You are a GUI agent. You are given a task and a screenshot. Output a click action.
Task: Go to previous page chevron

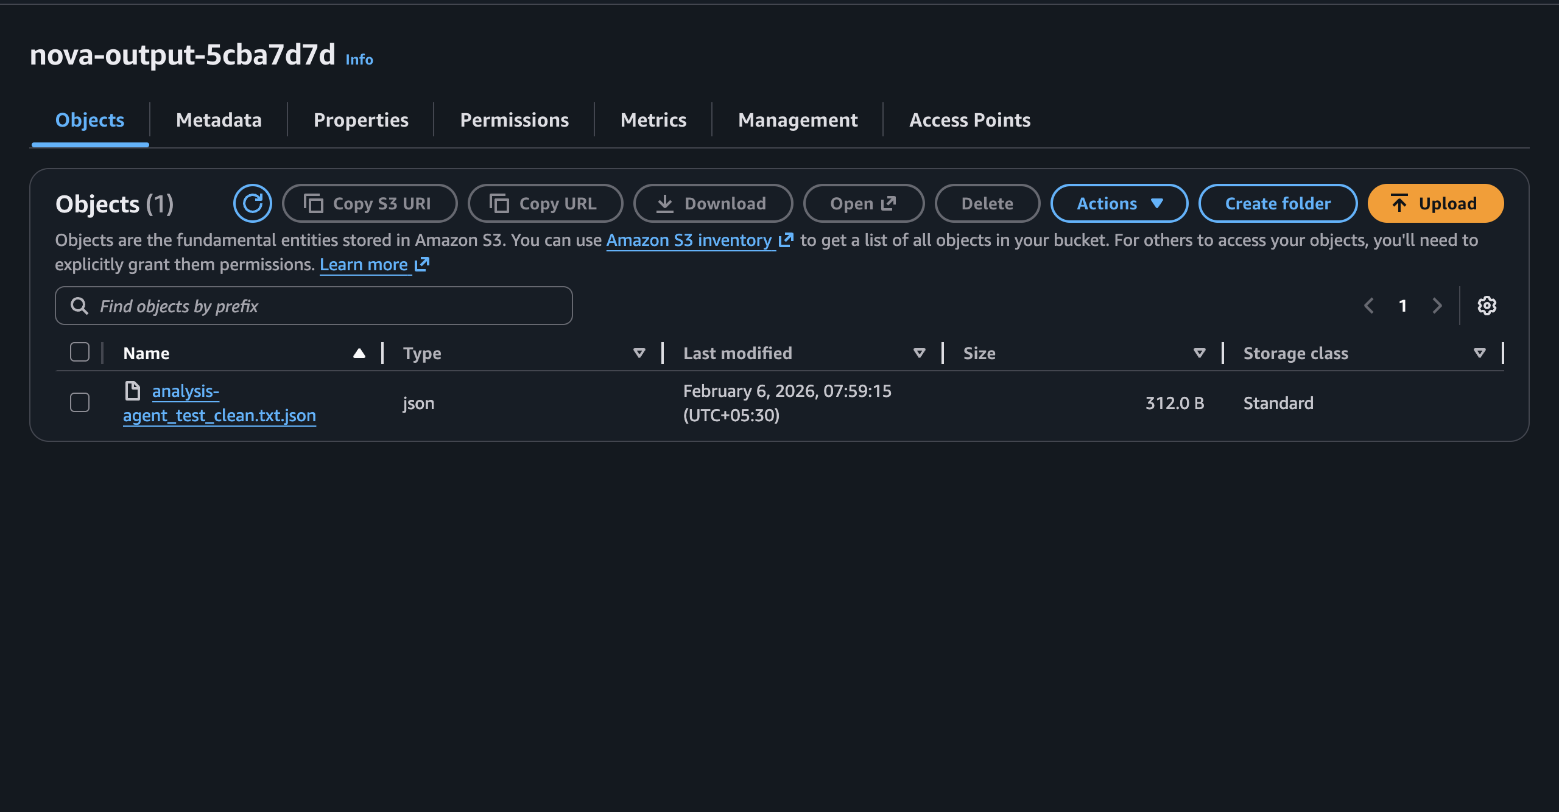coord(1369,306)
